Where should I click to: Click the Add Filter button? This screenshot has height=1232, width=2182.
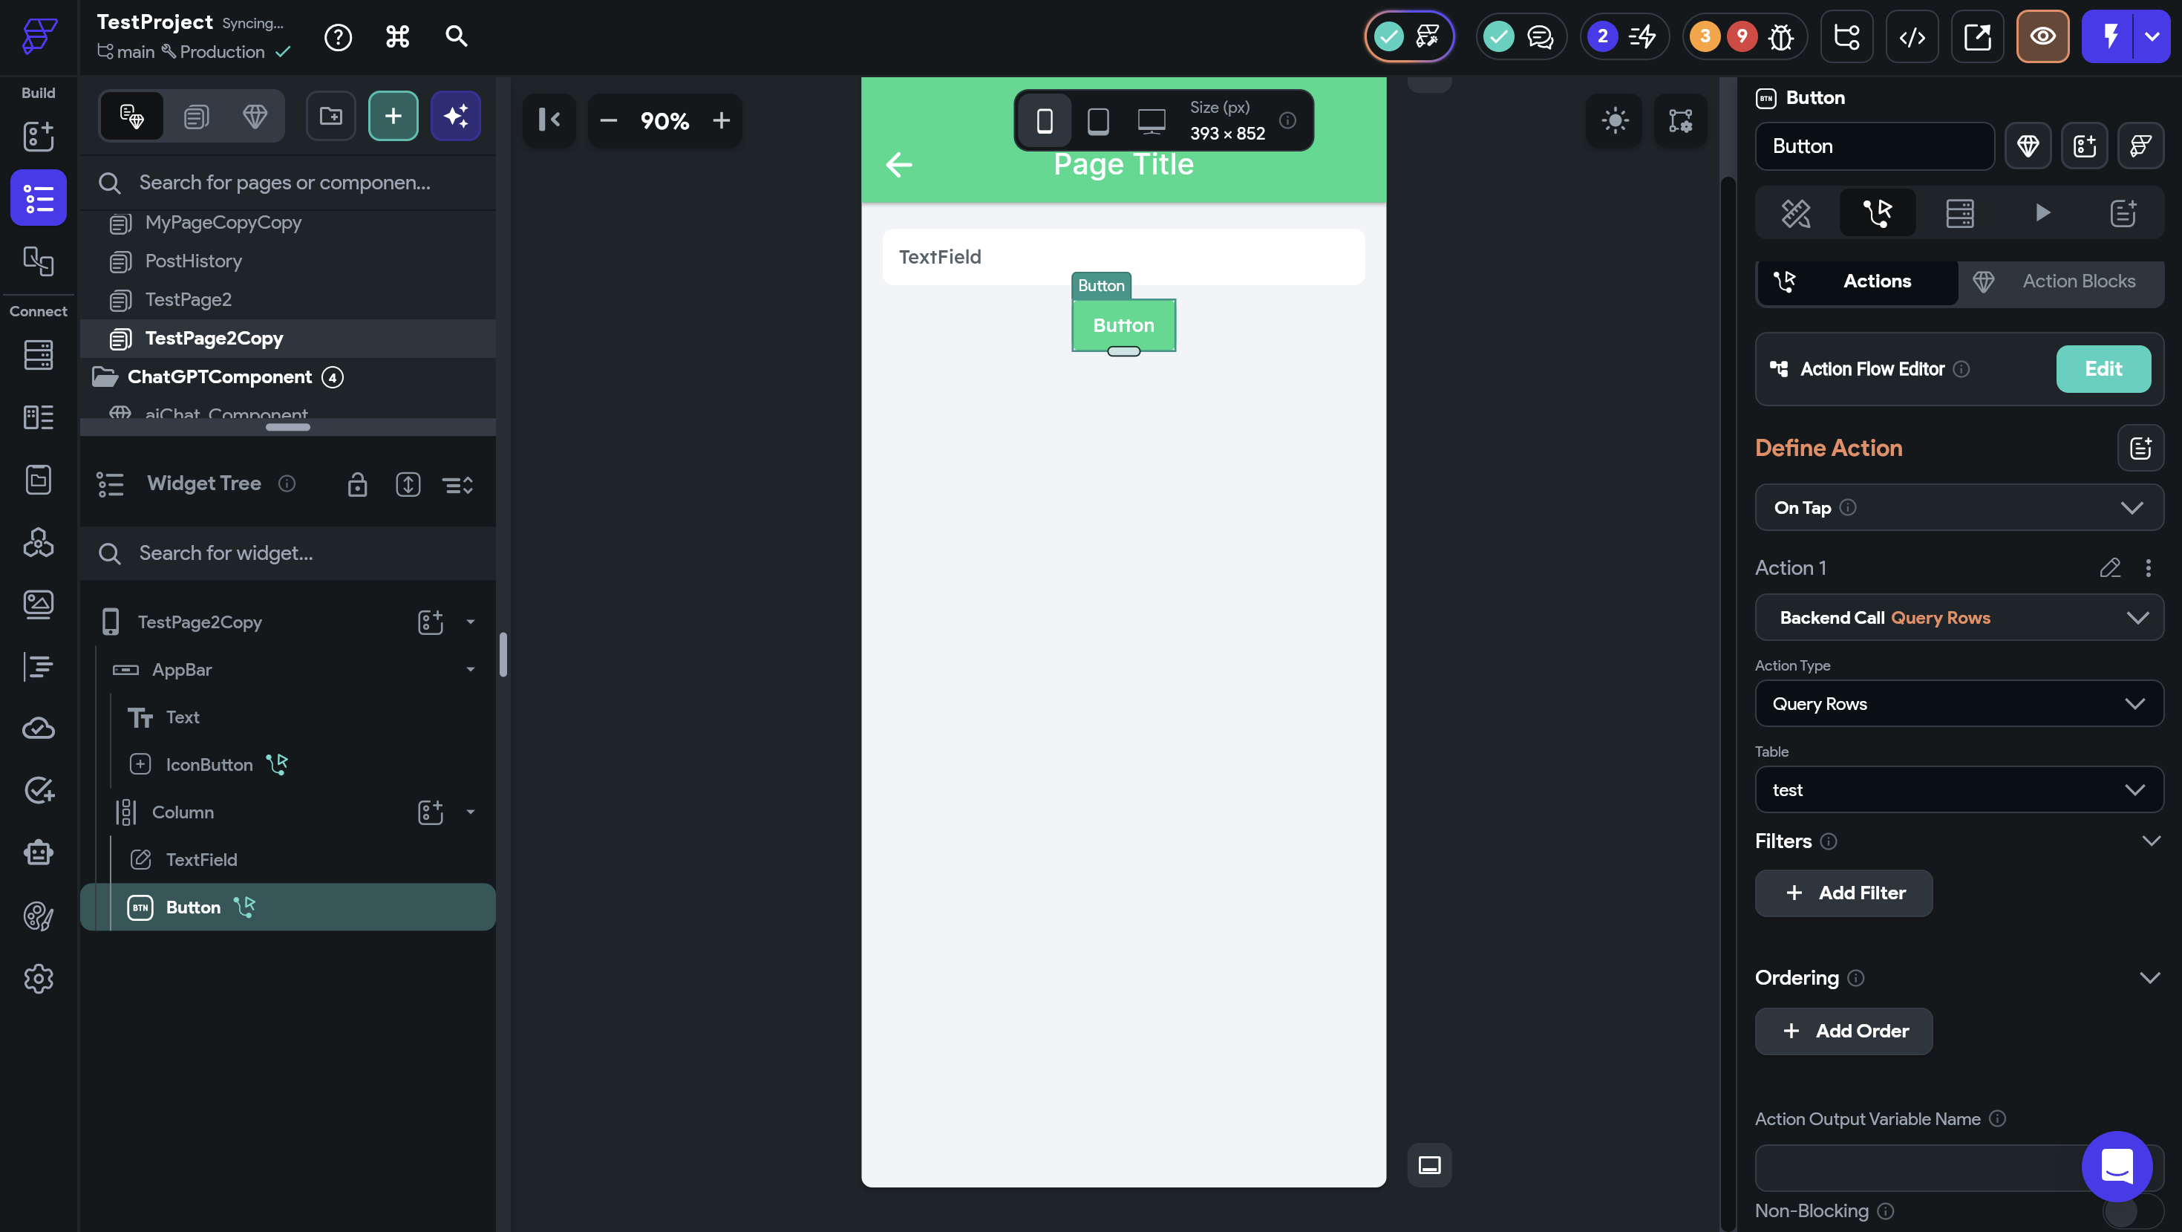coord(1843,893)
